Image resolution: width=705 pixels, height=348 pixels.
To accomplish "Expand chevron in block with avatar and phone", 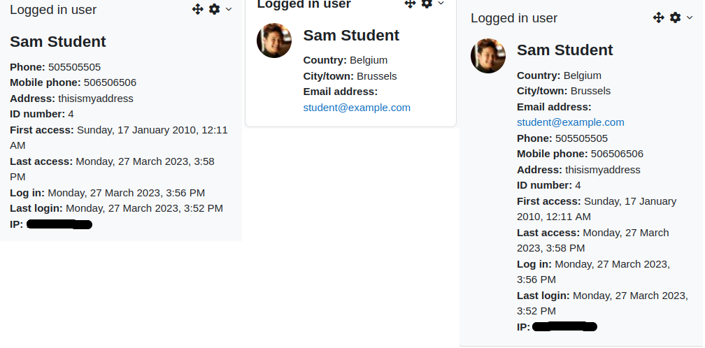I will [x=690, y=17].
